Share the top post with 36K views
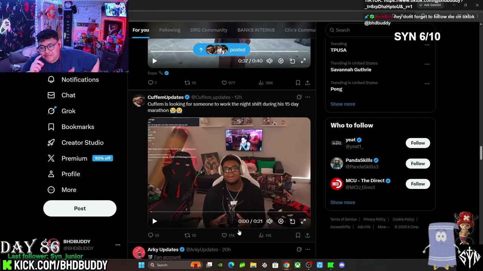This screenshot has height=271, width=483. coord(308,83)
